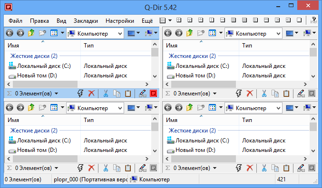Apply the three vertical columns layout
322x188 pixels.
[255, 20]
